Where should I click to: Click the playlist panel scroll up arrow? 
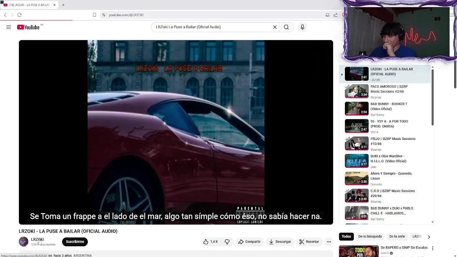point(432,67)
